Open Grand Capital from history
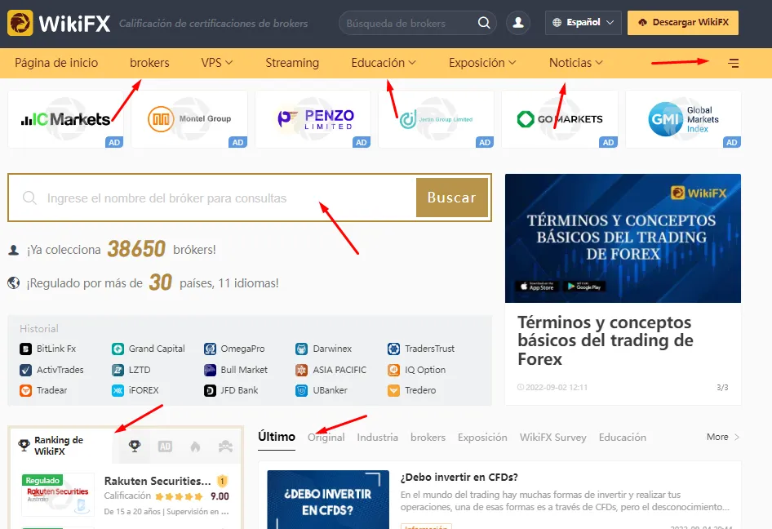The width and height of the screenshot is (772, 529). click(x=149, y=349)
